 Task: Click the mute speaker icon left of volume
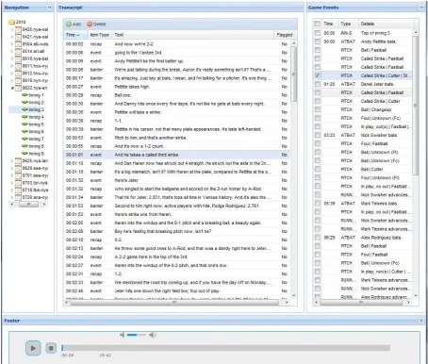pyautogui.click(x=123, y=335)
